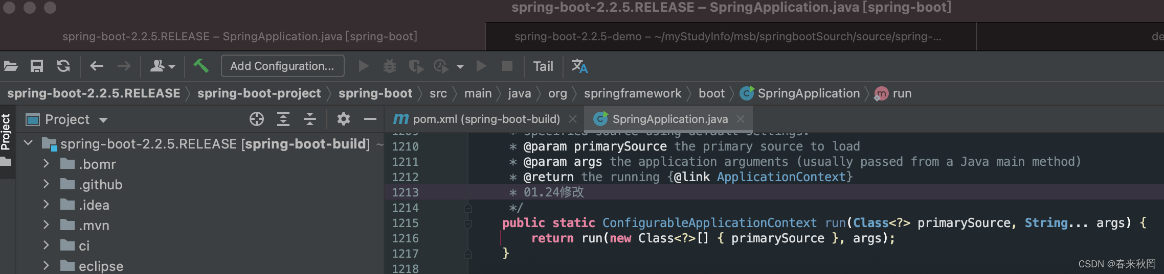Viewport: 1164px width, 274px height.
Task: Click line number 1213 in gutter
Action: (x=406, y=192)
